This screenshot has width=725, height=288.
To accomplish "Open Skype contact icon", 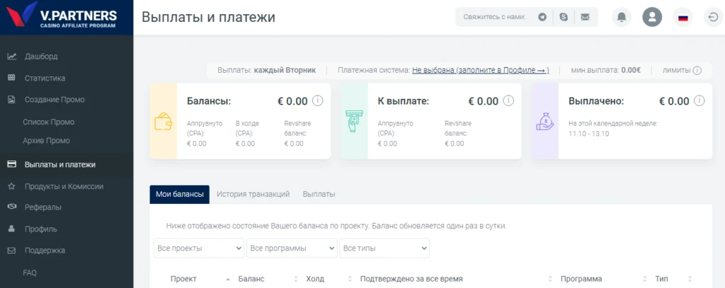I will (x=564, y=17).
